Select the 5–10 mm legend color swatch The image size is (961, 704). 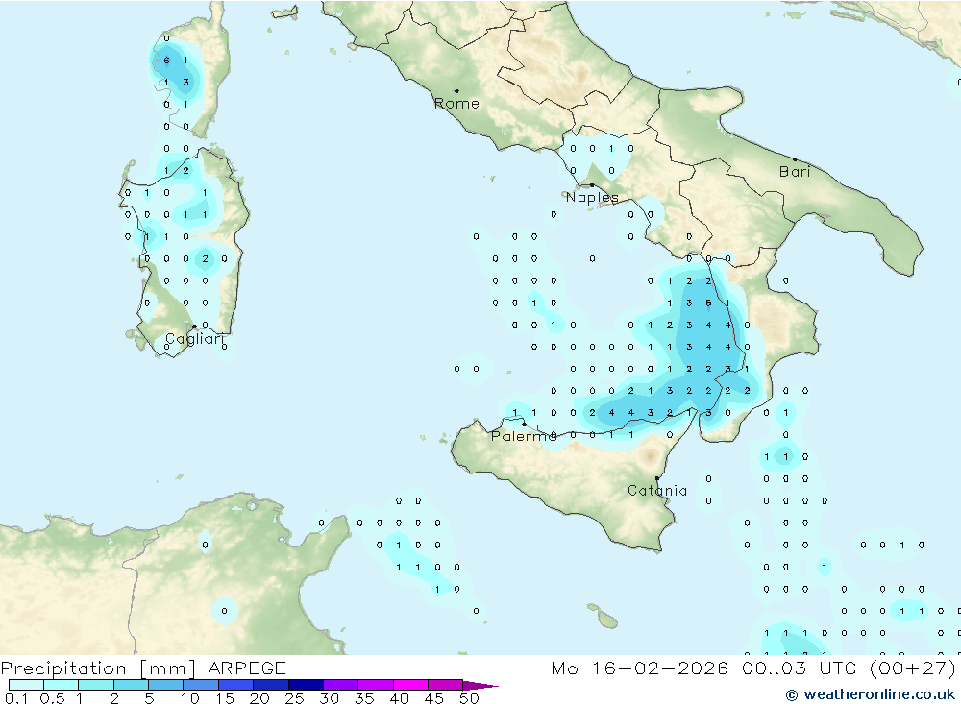[x=165, y=685]
